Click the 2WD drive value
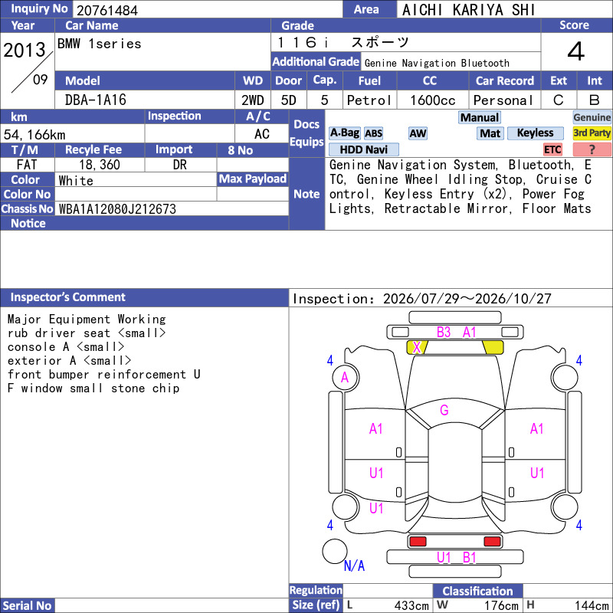Viewport: 613px width, 613px height. pos(253,100)
